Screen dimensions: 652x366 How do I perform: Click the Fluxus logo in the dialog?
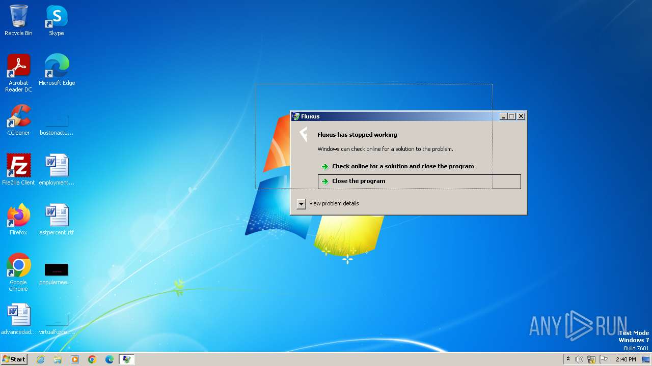[304, 134]
